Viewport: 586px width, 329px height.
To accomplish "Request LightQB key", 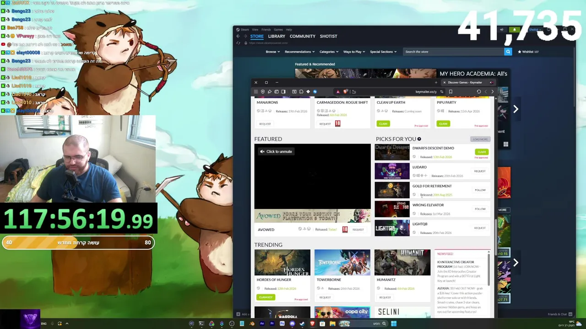I will tap(480, 228).
